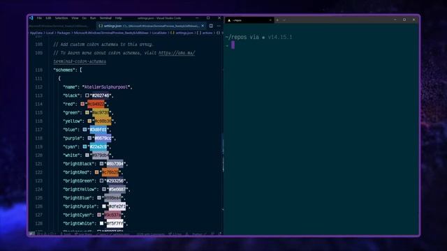447x251 pixels.
Task: Open color picker for the "white" swatch
Action: tap(87, 155)
